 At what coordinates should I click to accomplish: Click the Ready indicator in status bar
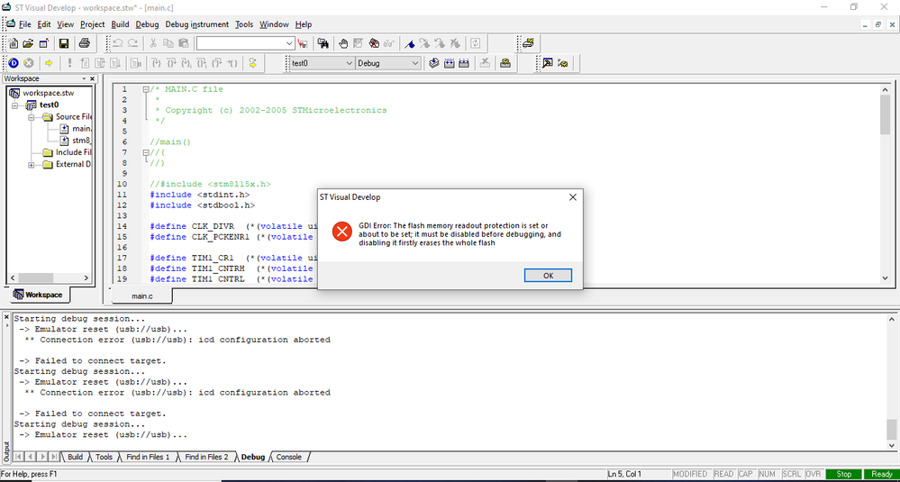coord(882,474)
